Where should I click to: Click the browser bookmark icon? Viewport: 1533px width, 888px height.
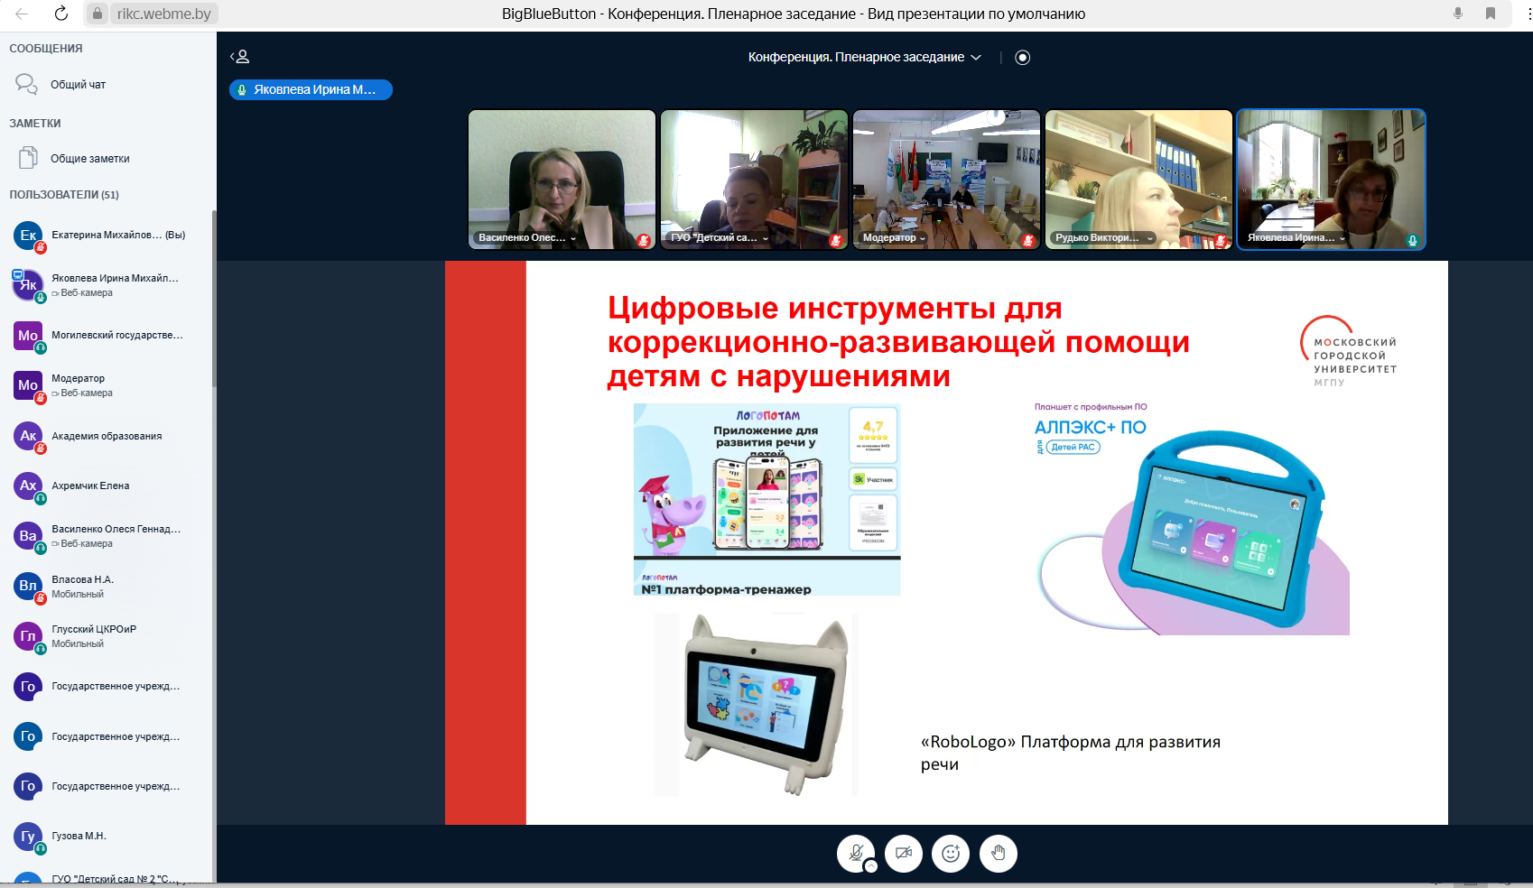point(1491,14)
